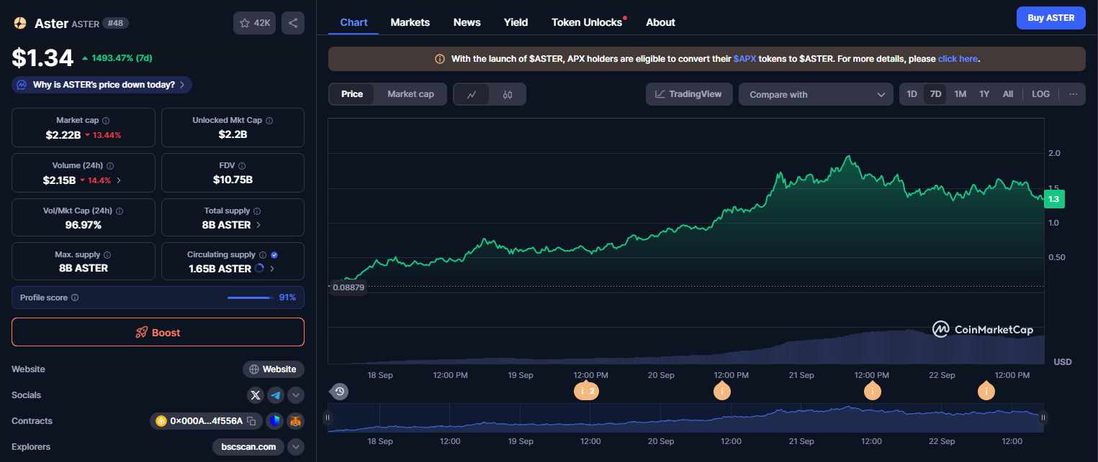This screenshot has height=462, width=1098.
Task: Open the event marker labeled 2
Action: click(585, 392)
